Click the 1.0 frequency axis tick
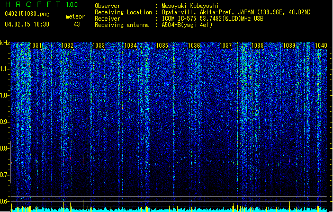The width and height of the screenshot is (333, 212). pos(5,95)
